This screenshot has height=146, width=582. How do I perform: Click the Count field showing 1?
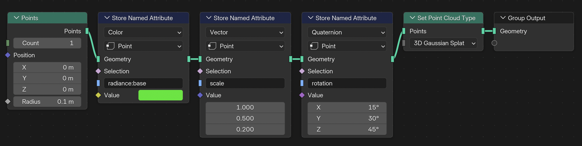click(x=47, y=43)
